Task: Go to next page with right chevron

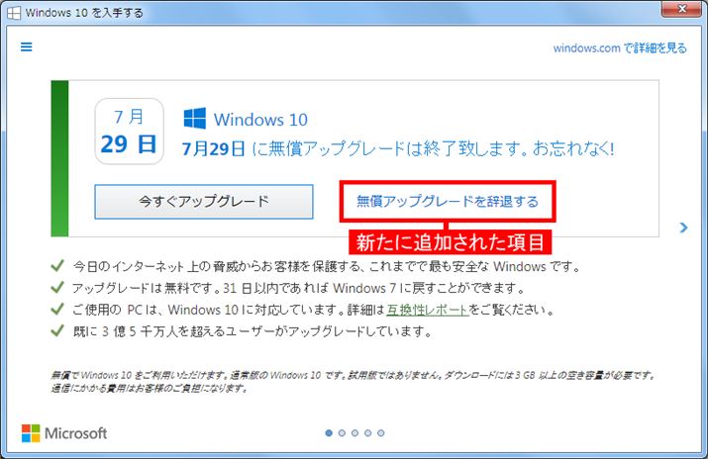Action: [683, 228]
